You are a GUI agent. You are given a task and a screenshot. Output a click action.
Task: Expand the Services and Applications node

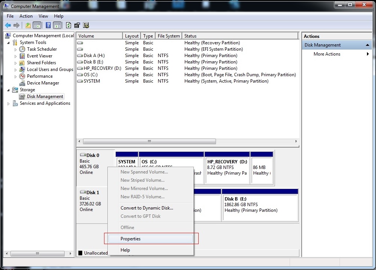(8, 103)
